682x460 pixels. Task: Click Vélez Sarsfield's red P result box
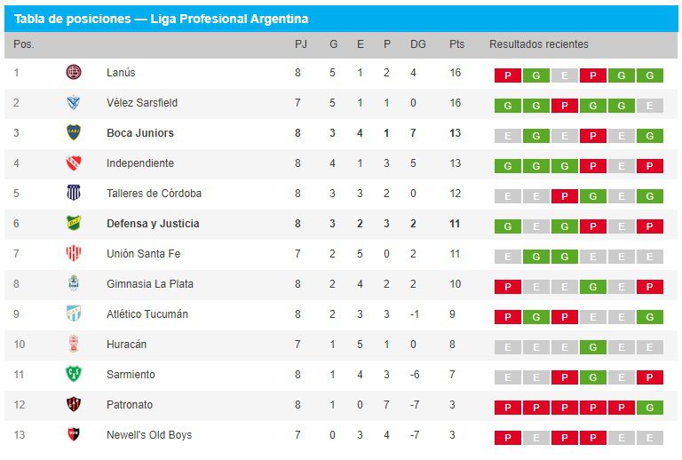564,106
